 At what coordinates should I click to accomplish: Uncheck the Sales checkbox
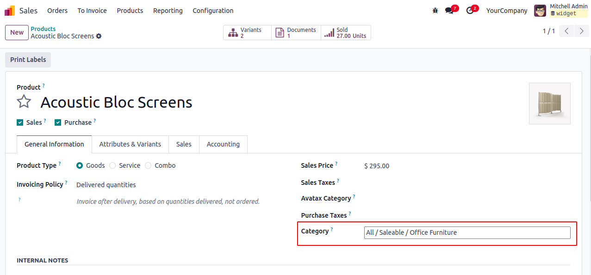click(20, 122)
